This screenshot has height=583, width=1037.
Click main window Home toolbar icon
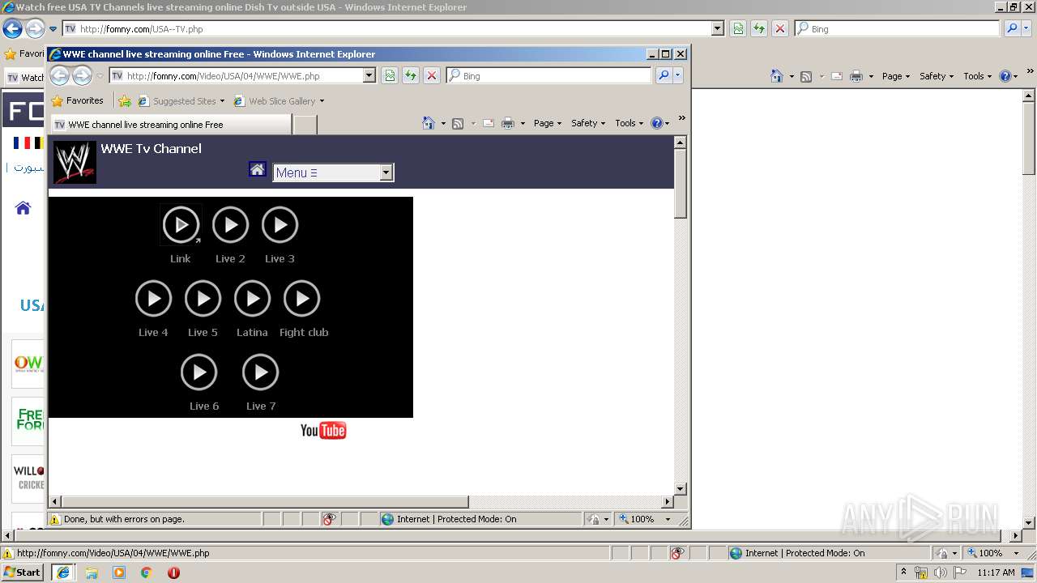(777, 76)
